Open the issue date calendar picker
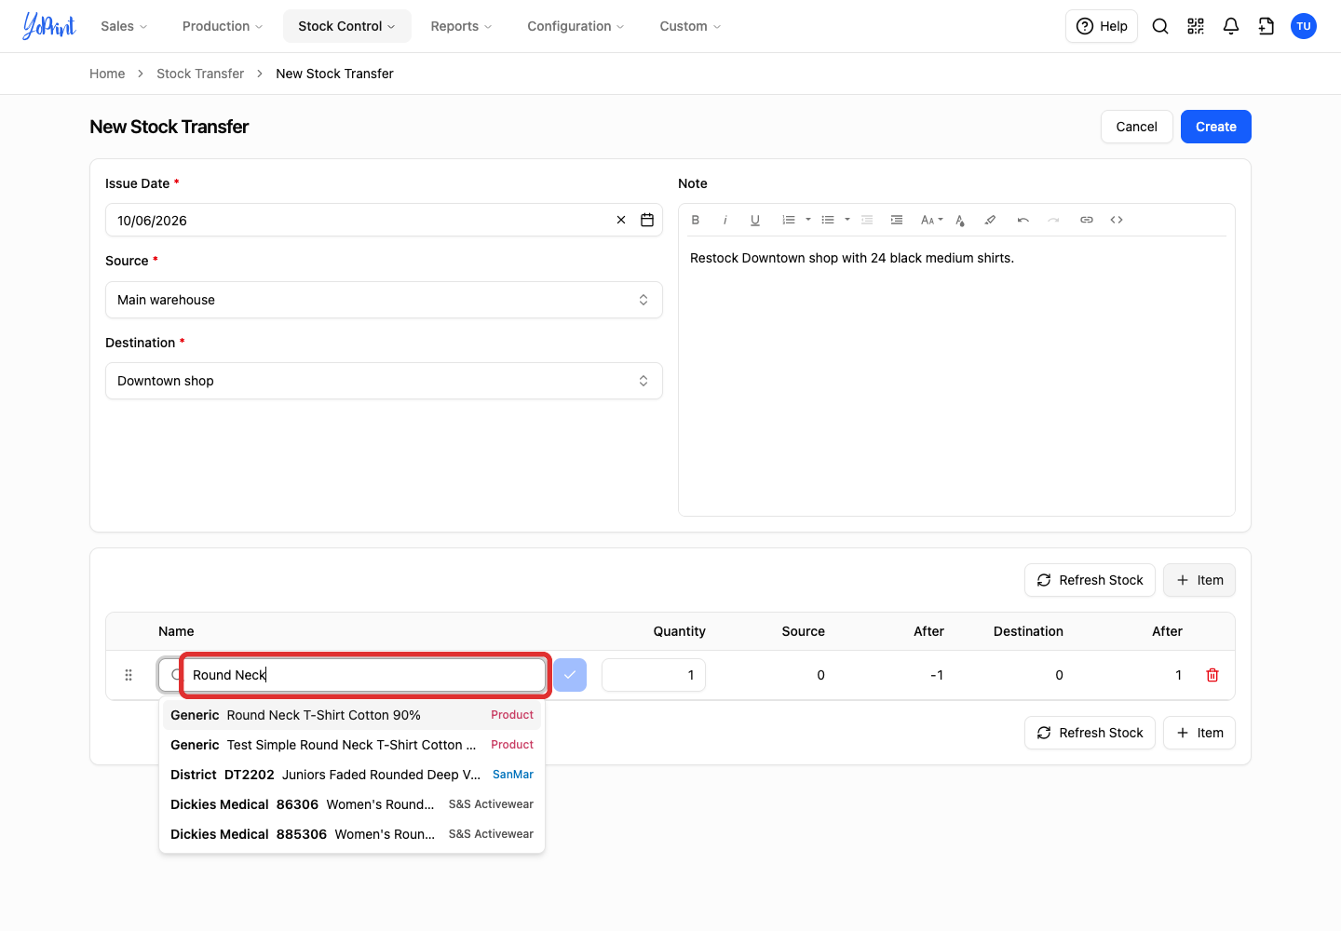 [x=647, y=220]
